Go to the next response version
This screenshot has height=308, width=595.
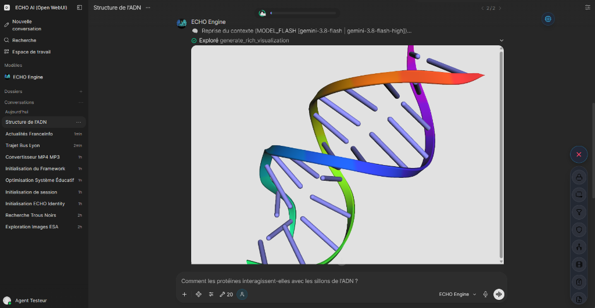click(x=500, y=8)
